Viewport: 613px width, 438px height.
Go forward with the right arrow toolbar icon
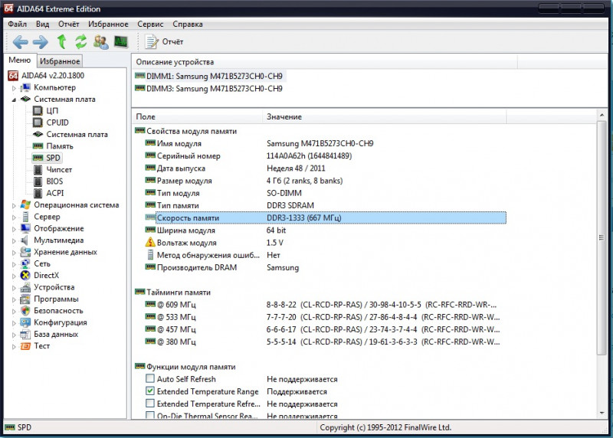pos(41,42)
